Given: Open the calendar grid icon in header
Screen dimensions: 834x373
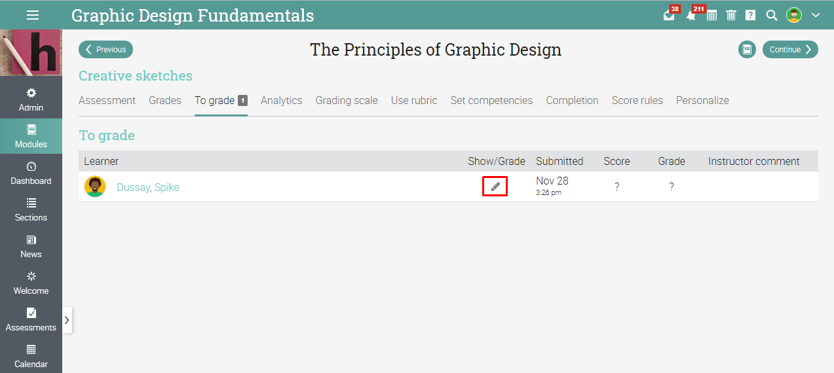Looking at the screenshot, I should [x=711, y=15].
